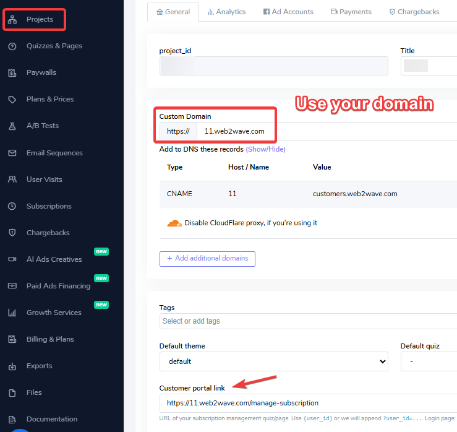Click the Show/Hide DNS records link

point(265,149)
